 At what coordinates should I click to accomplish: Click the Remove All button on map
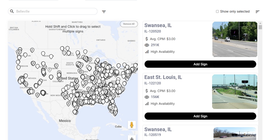click(129, 24)
